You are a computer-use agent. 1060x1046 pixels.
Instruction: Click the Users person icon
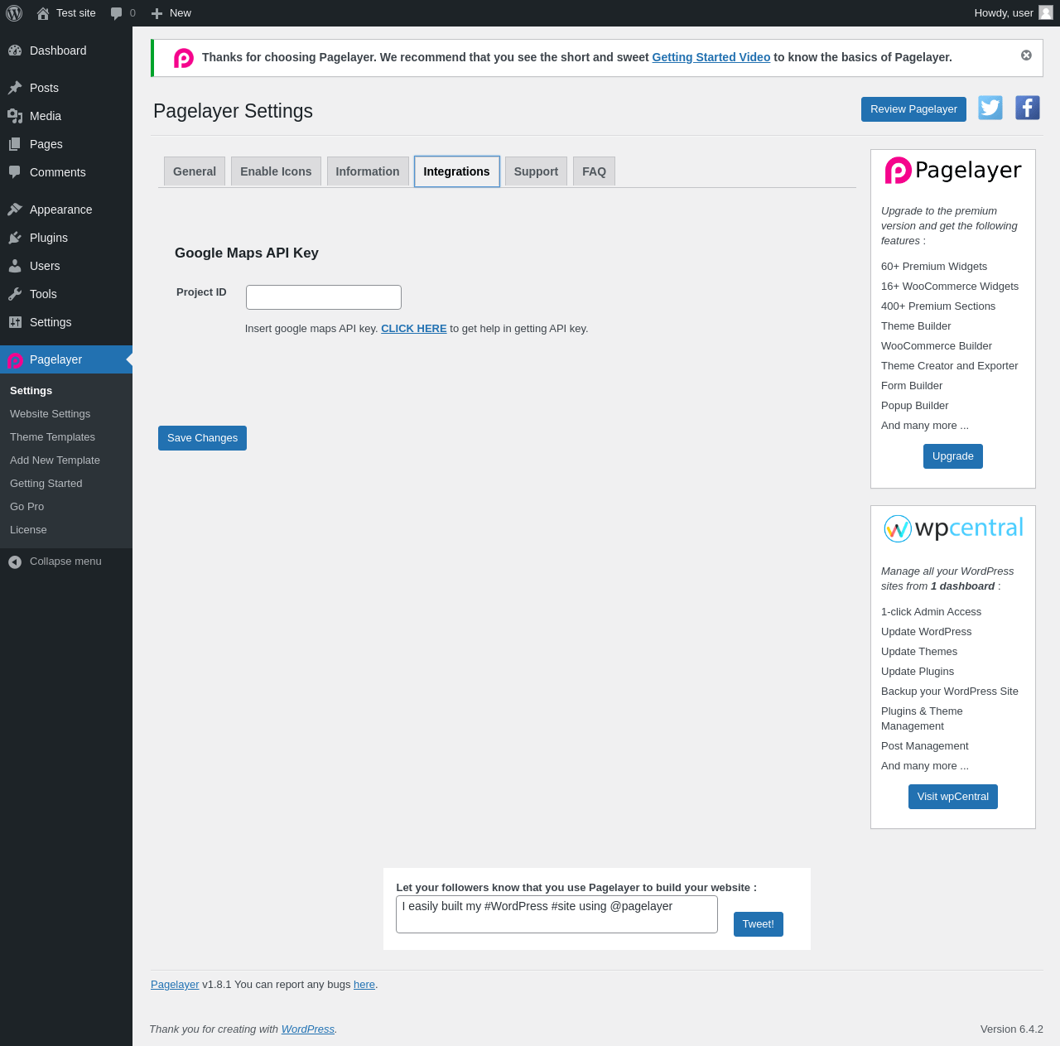(15, 266)
